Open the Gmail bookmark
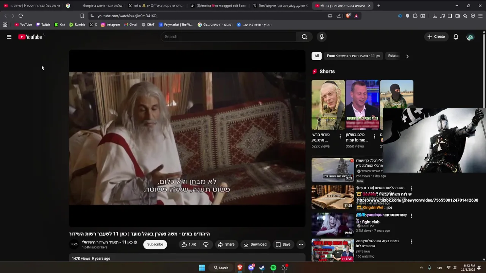This screenshot has width=486, height=273. coord(131,25)
